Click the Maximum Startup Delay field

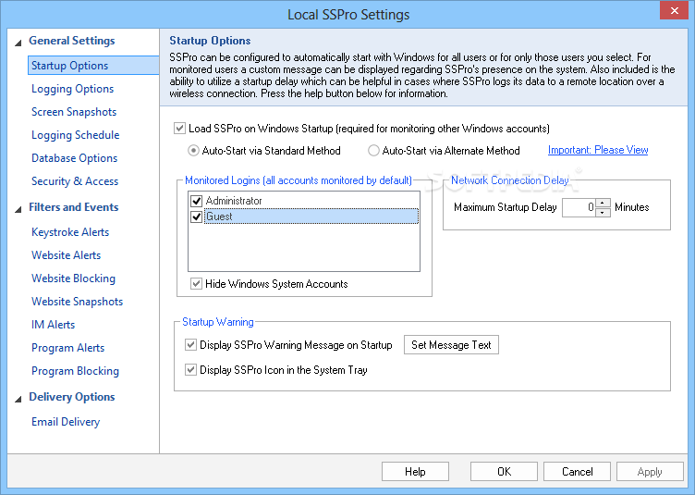pyautogui.click(x=579, y=207)
